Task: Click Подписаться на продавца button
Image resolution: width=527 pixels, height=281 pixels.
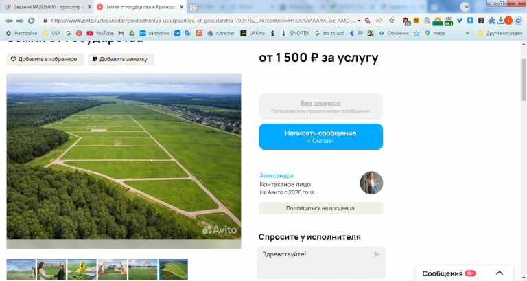Action: point(320,208)
